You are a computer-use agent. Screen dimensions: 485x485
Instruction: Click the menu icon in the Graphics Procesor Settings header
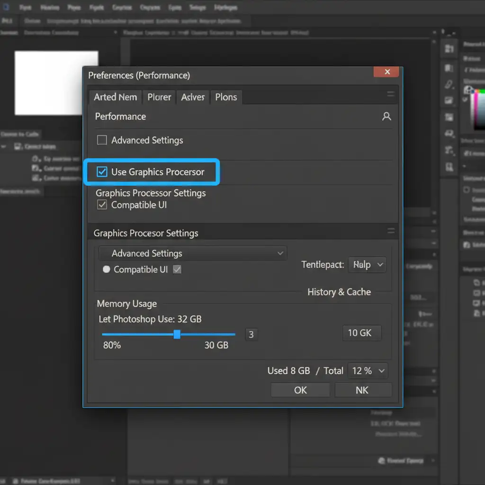[391, 231]
